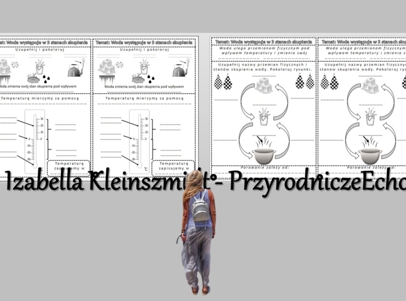Select "Temperaturę mierzymy za pomocą" on the leftmost worksheet

[40, 98]
